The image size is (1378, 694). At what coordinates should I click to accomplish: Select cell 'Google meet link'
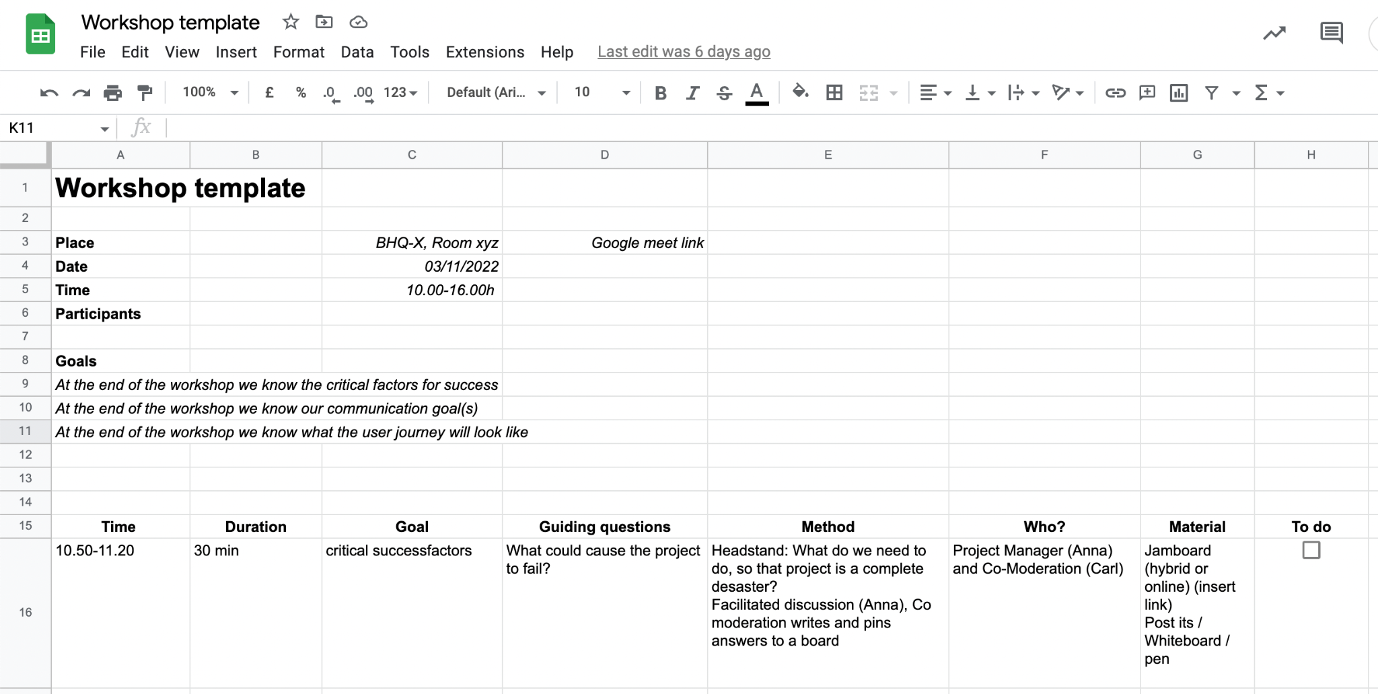[x=605, y=243]
